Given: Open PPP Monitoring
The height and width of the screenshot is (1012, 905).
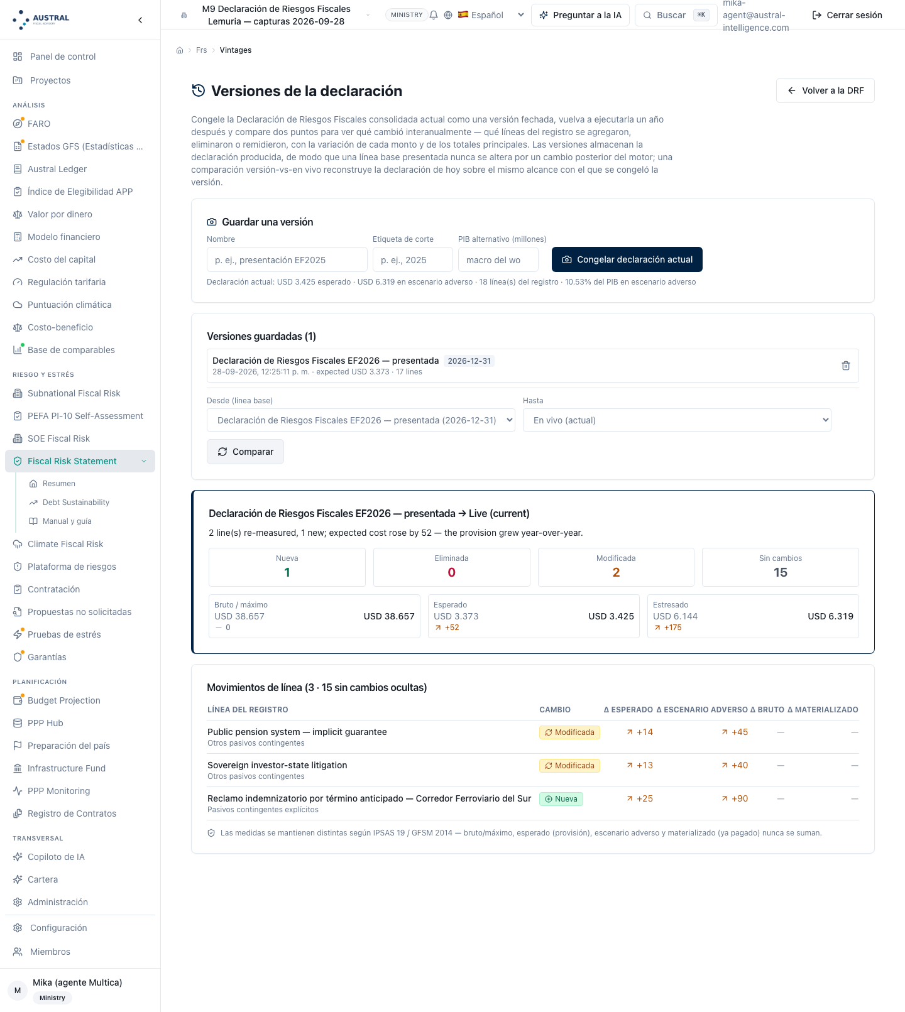Looking at the screenshot, I should click(x=80, y=791).
